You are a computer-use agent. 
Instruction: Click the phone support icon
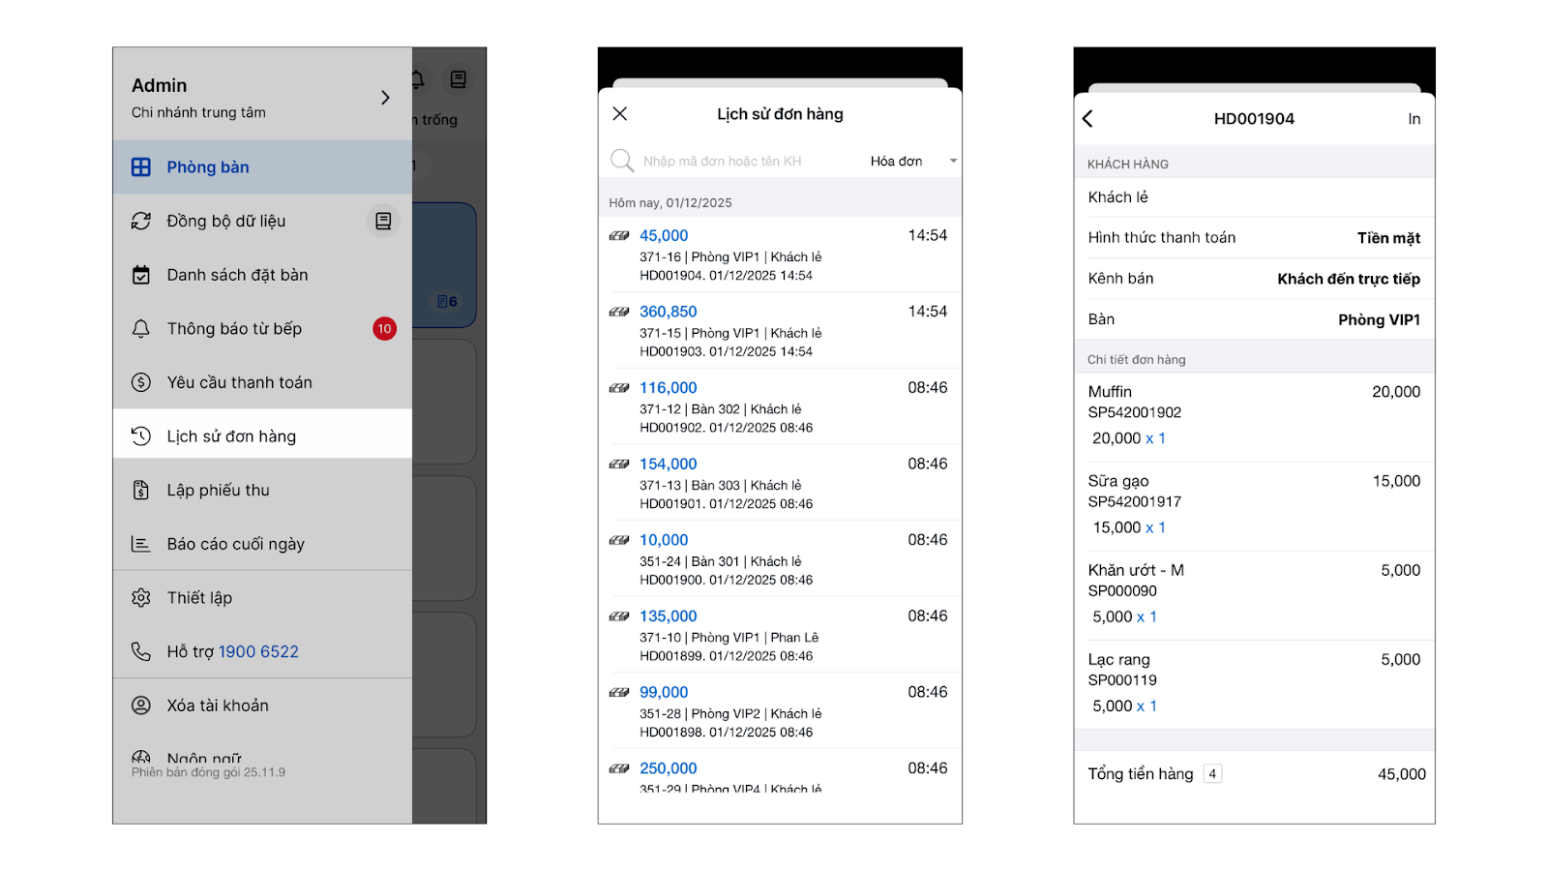[x=141, y=652]
